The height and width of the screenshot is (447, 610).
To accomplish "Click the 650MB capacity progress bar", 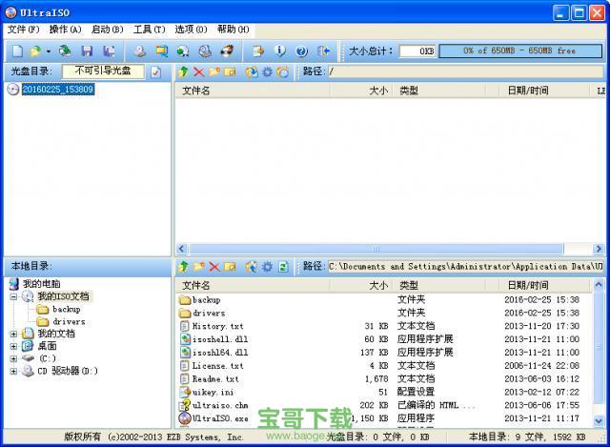I will point(519,51).
